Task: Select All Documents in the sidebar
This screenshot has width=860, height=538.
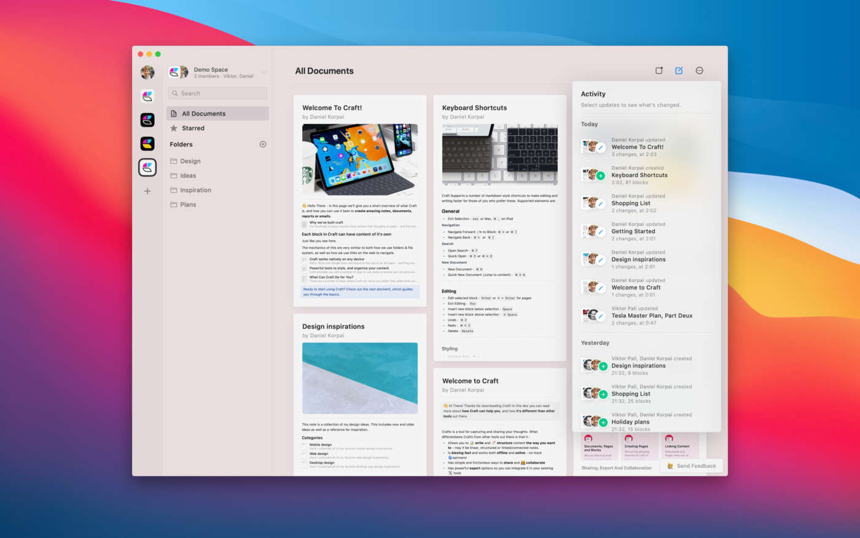Action: tap(217, 114)
